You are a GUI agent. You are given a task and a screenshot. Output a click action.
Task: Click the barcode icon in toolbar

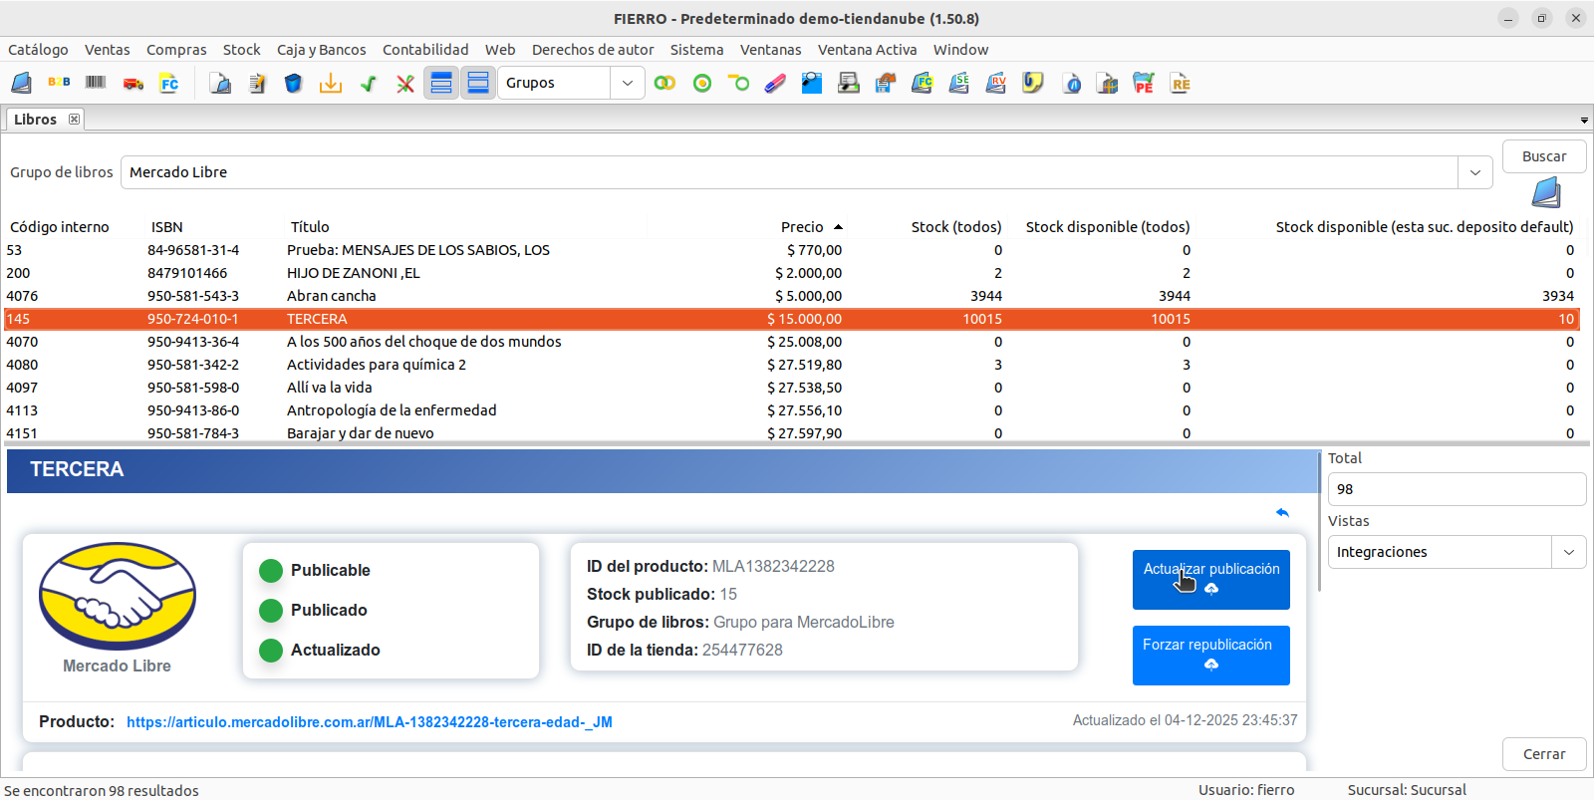(96, 83)
